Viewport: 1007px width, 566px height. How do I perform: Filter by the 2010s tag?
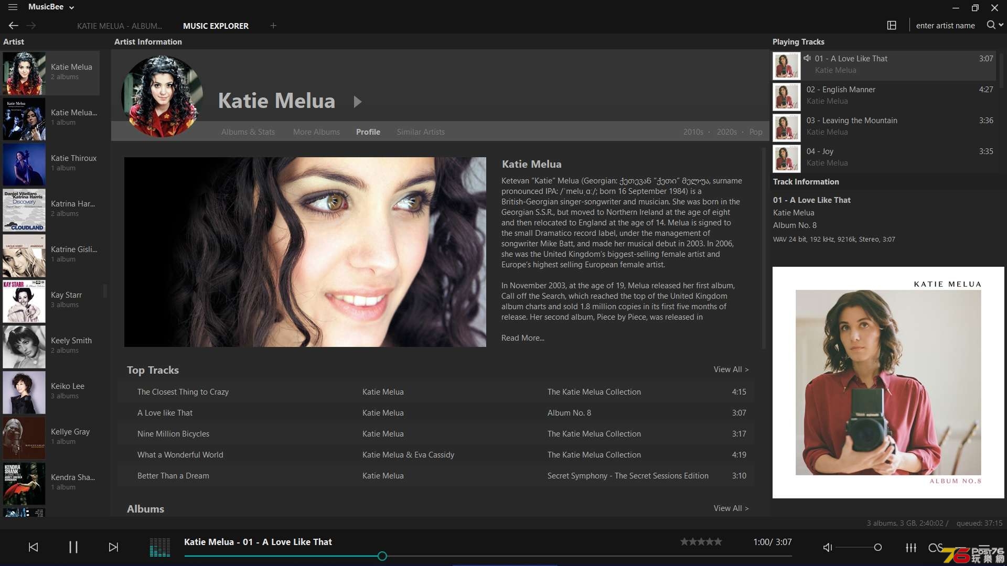(693, 132)
